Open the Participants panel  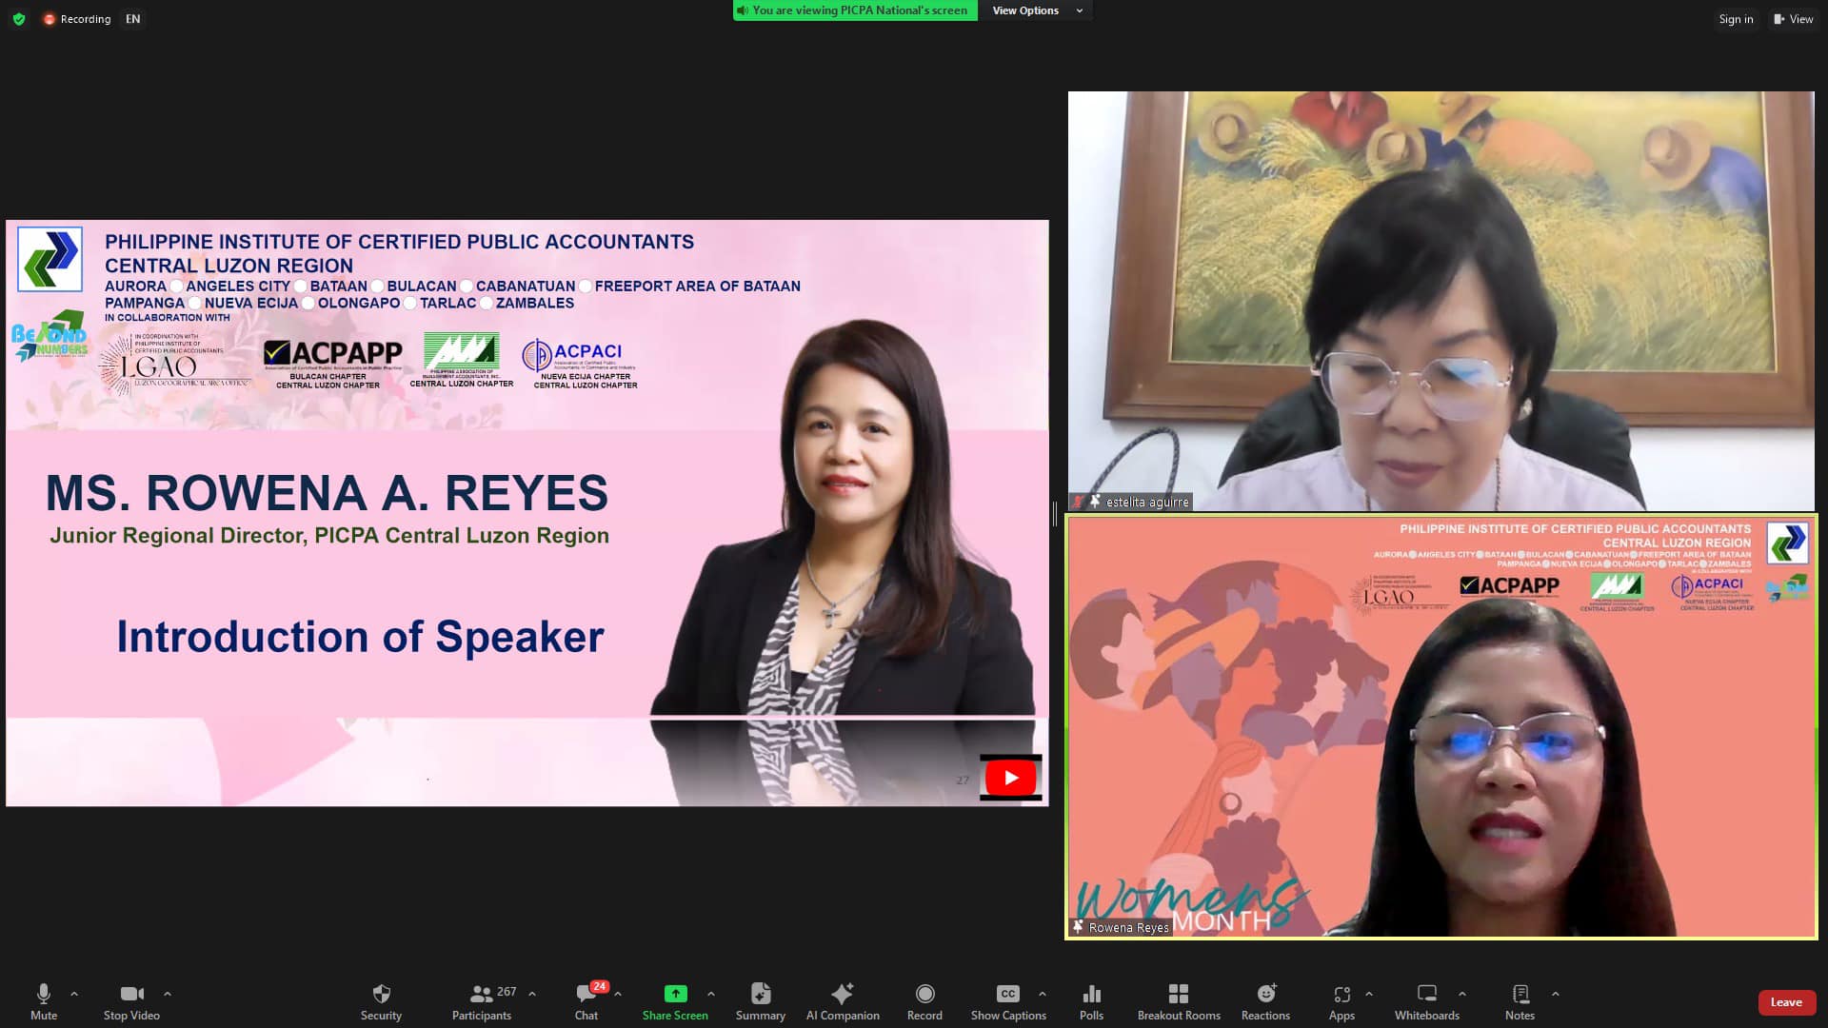click(x=482, y=1001)
